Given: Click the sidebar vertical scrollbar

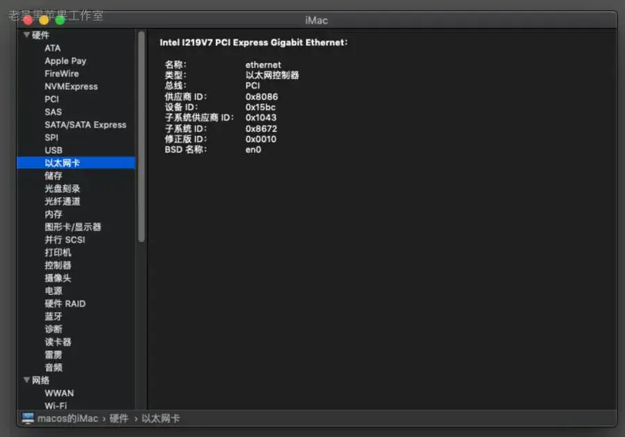Looking at the screenshot, I should (x=141, y=137).
